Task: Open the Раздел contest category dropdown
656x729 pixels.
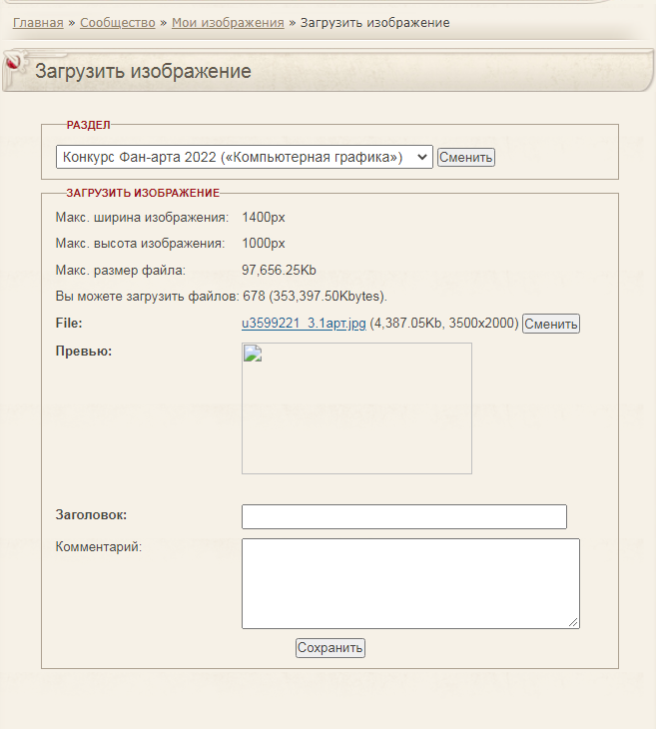Action: [245, 157]
